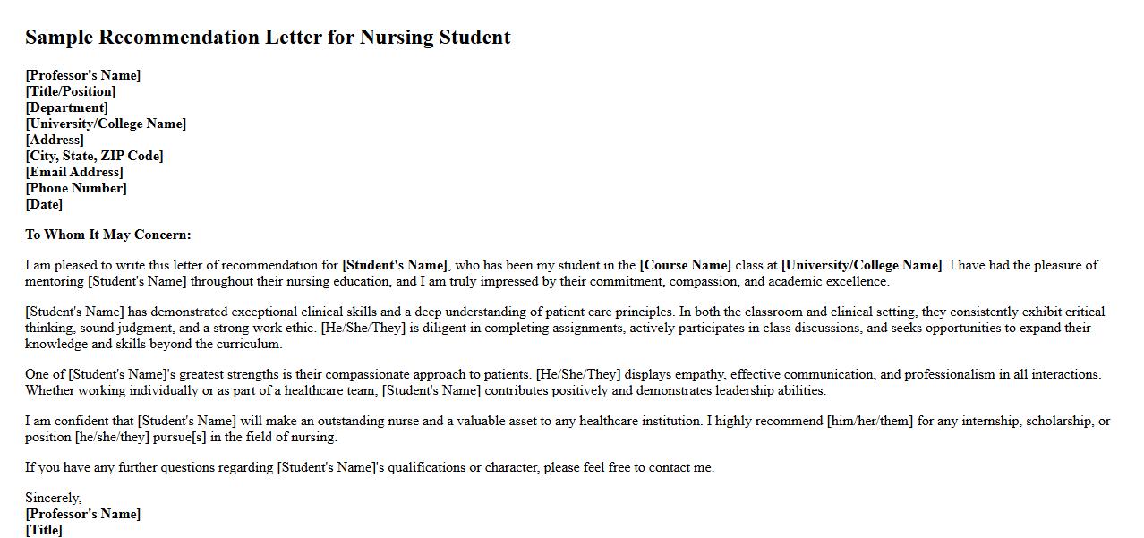
Task: Click the [City, State, ZIP Code] line
Action: coord(94,156)
